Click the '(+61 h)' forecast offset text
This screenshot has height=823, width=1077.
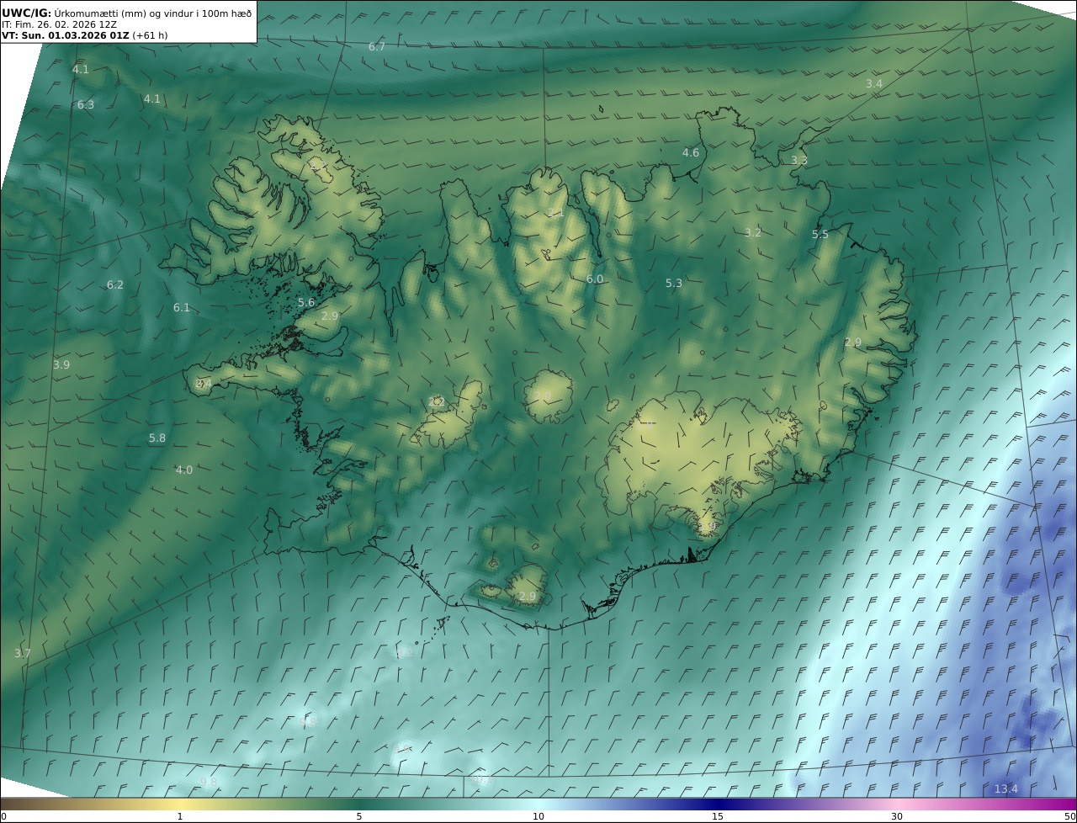pyautogui.click(x=151, y=36)
